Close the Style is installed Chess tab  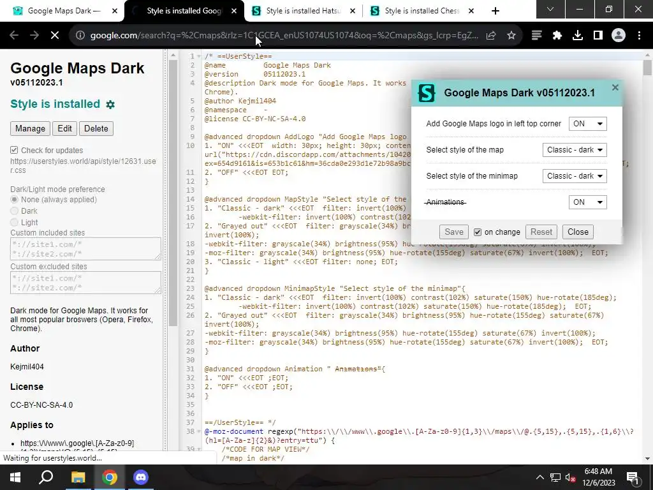(x=471, y=11)
